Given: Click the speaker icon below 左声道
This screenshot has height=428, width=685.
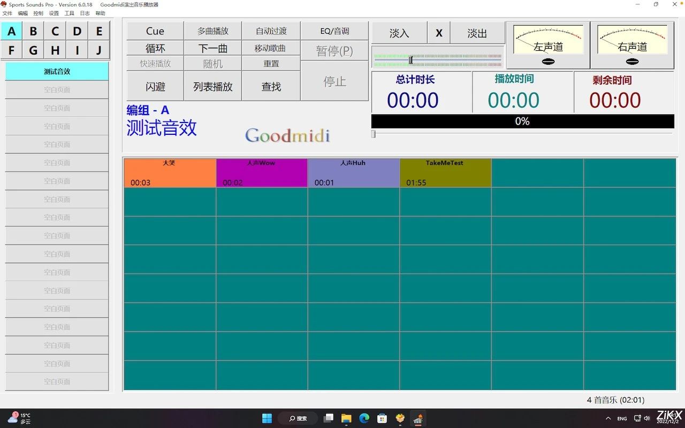Looking at the screenshot, I should coord(547,61).
